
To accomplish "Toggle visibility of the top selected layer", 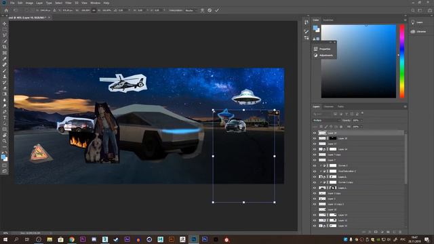I will point(315,133).
